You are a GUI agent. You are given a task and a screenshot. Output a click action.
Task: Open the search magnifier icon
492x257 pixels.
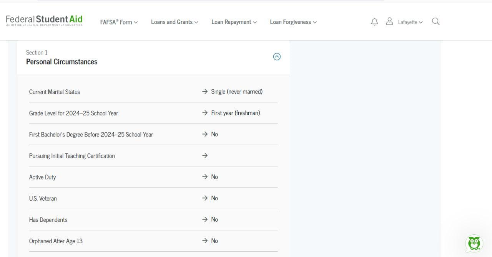[x=435, y=21]
